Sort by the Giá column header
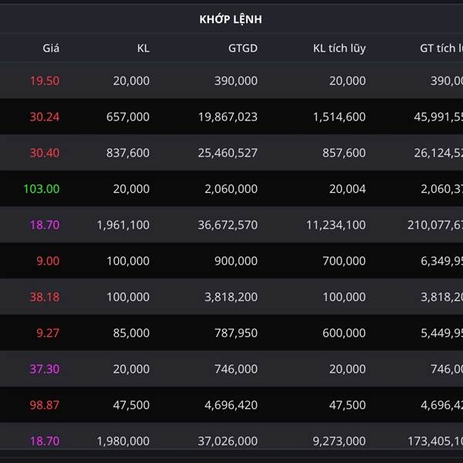This screenshot has width=463, height=463. click(x=51, y=48)
